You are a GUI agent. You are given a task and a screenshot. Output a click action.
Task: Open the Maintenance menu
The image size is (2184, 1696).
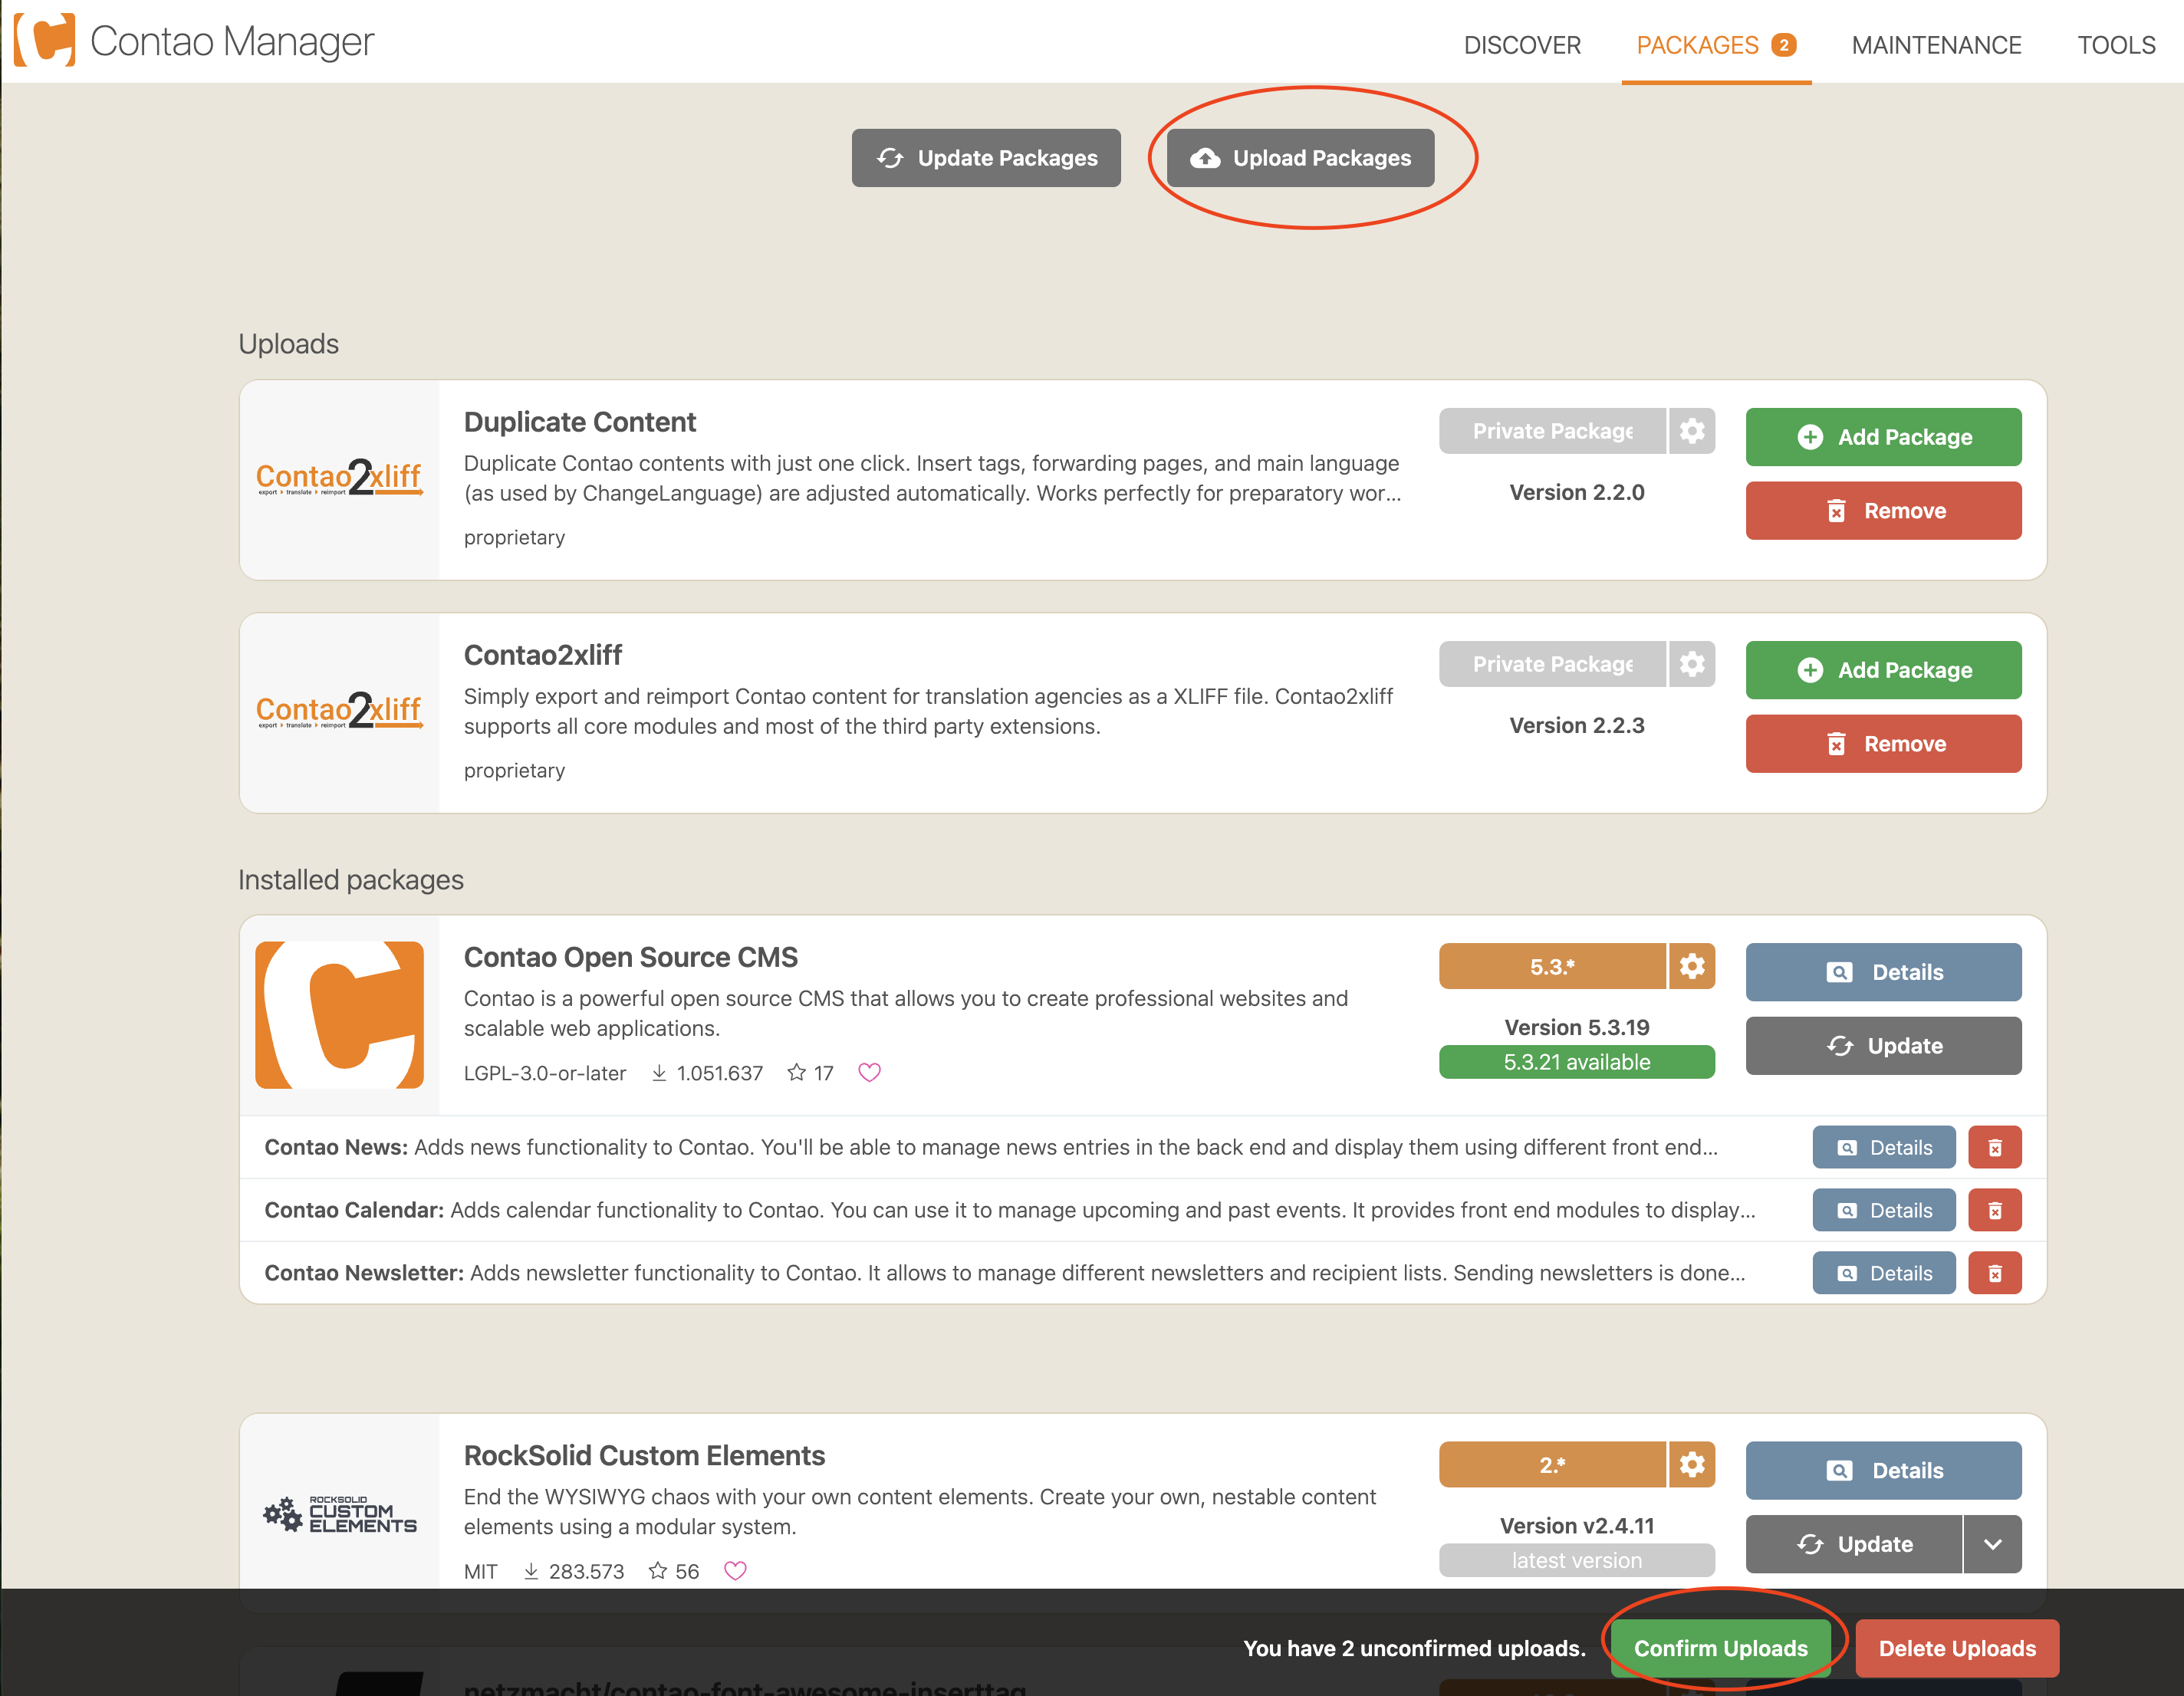(1936, 45)
